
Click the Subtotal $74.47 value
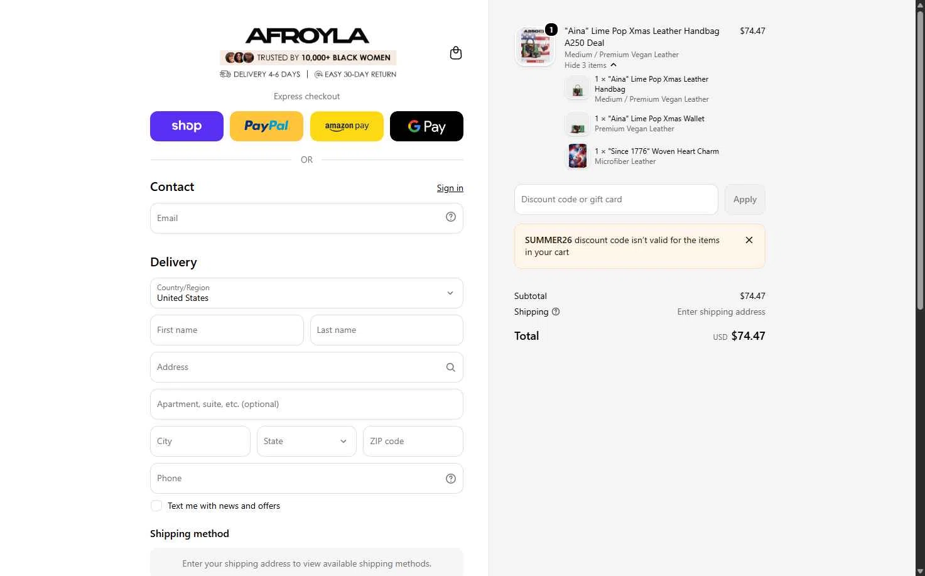(752, 296)
